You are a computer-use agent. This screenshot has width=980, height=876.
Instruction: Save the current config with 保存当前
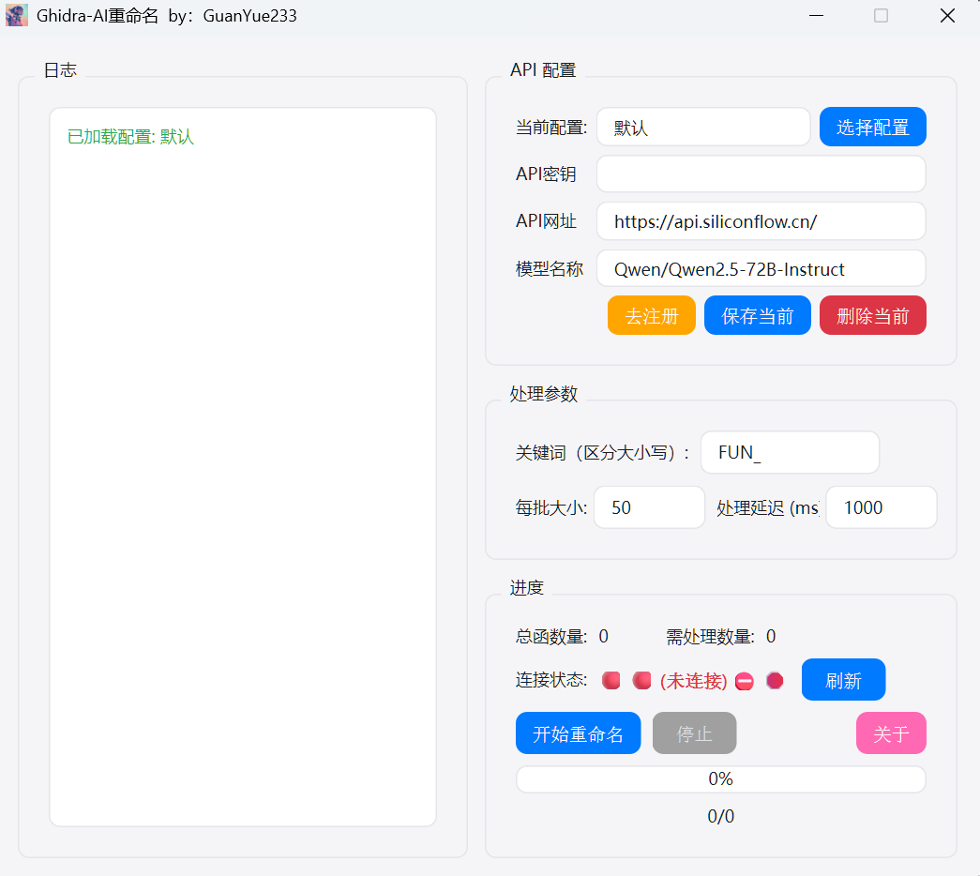[x=758, y=315]
